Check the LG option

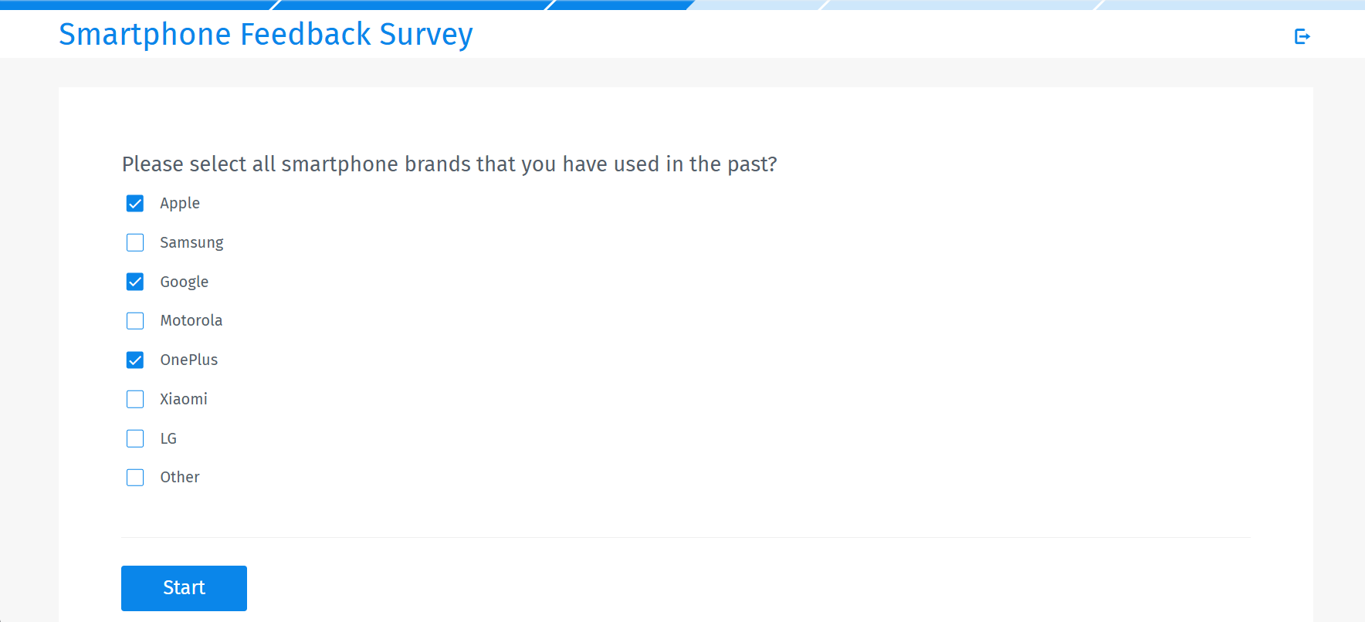tap(135, 438)
